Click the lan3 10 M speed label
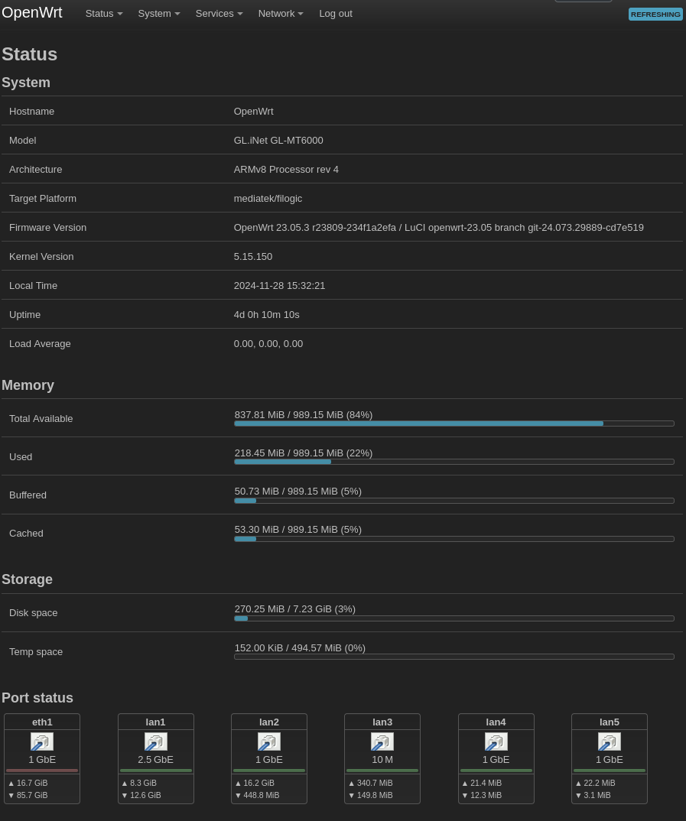This screenshot has height=821, width=686. pyautogui.click(x=382, y=760)
